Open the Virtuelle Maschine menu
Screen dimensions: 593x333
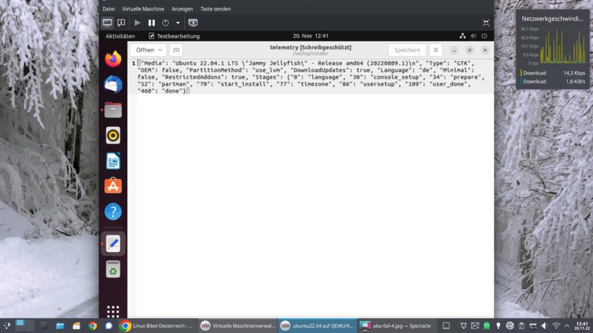[143, 9]
